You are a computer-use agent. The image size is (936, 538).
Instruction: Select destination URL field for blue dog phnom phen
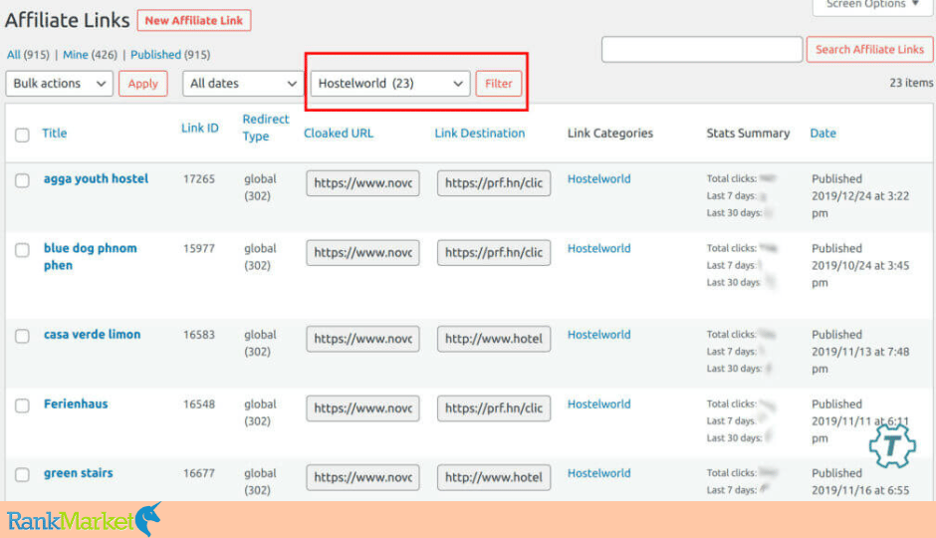click(x=494, y=252)
